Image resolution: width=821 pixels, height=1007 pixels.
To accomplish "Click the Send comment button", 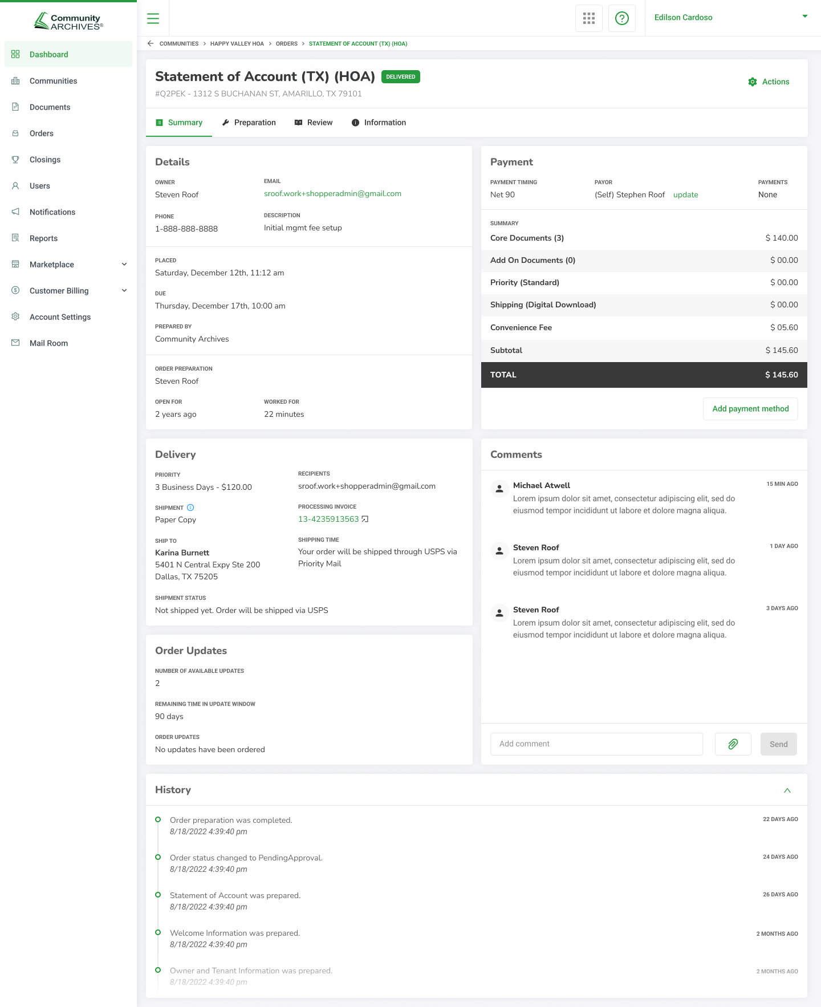I will tap(779, 744).
